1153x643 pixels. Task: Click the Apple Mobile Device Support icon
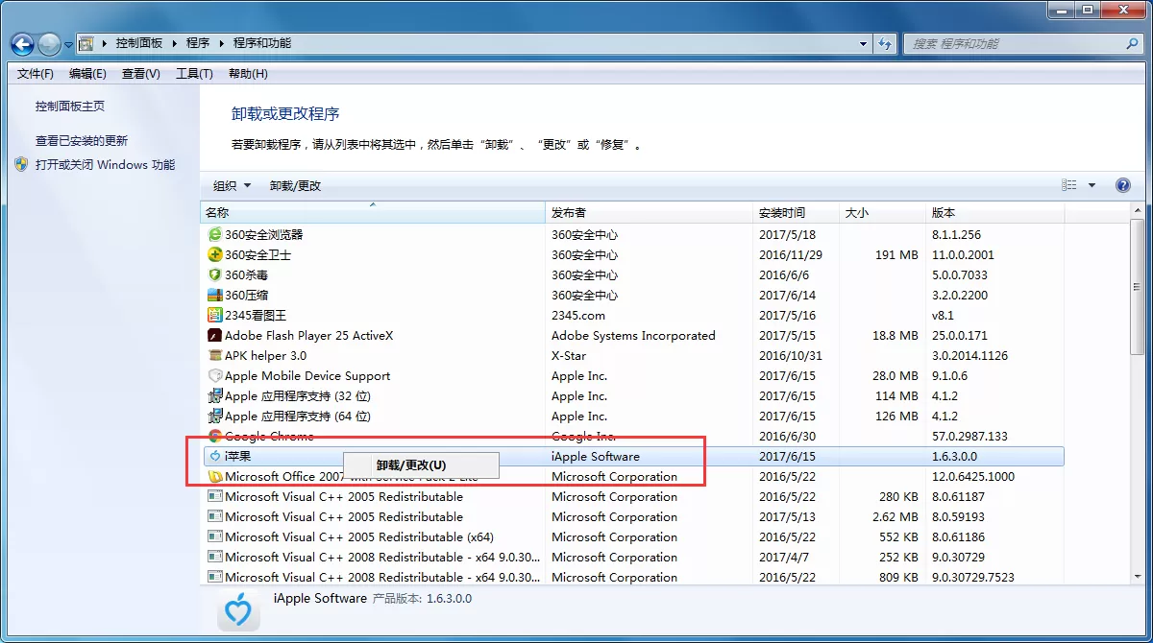(215, 375)
